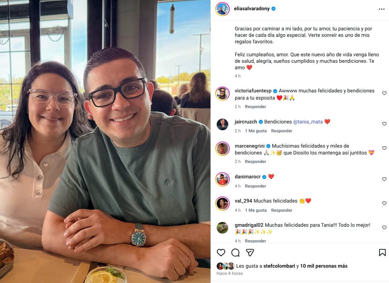This screenshot has width=389, height=283.
Task: Share the post via paper plane icon
Action: pos(250,253)
